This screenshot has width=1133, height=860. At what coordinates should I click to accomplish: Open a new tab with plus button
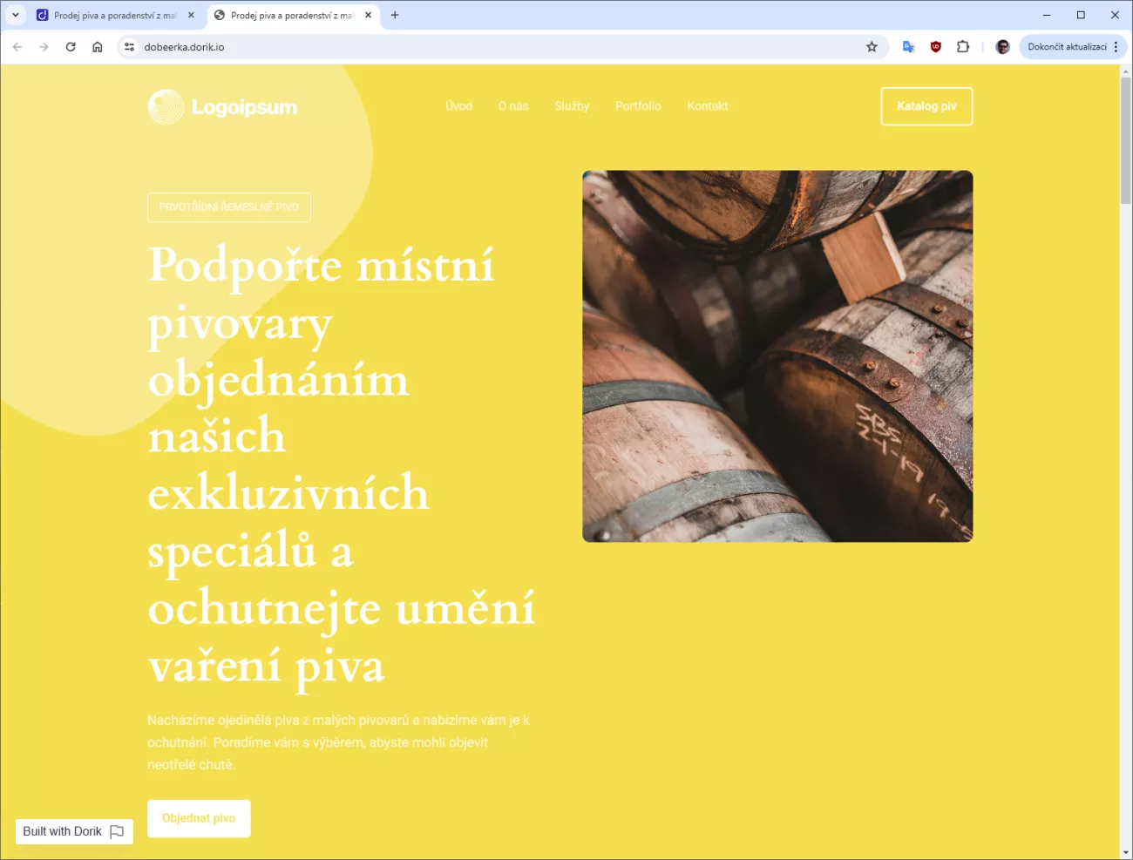pyautogui.click(x=395, y=15)
